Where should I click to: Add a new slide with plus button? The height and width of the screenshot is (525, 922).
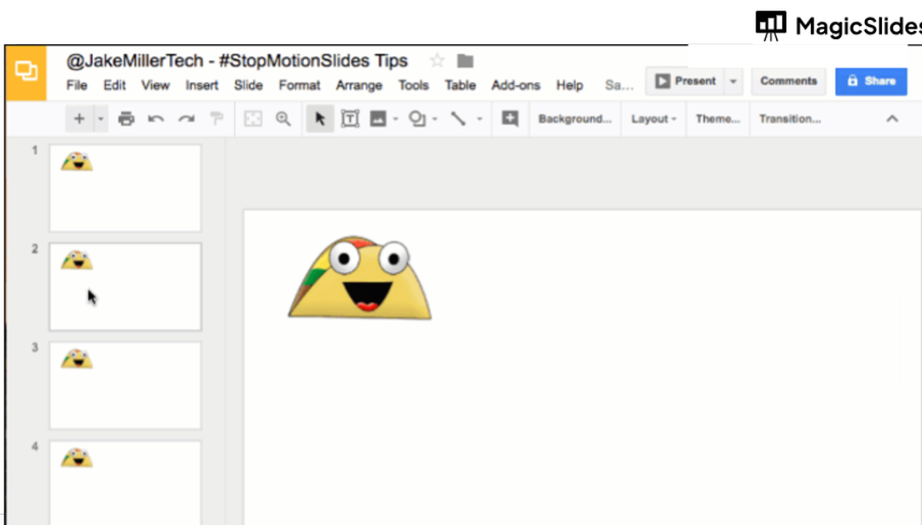[x=80, y=119]
